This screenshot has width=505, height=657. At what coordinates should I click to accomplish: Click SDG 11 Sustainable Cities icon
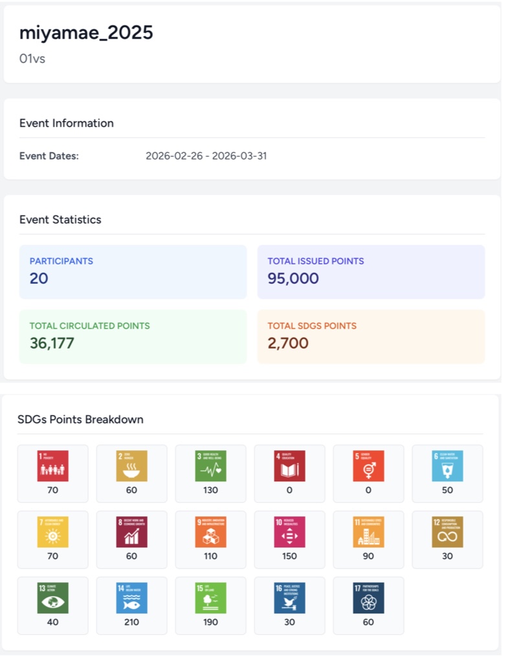368,532
